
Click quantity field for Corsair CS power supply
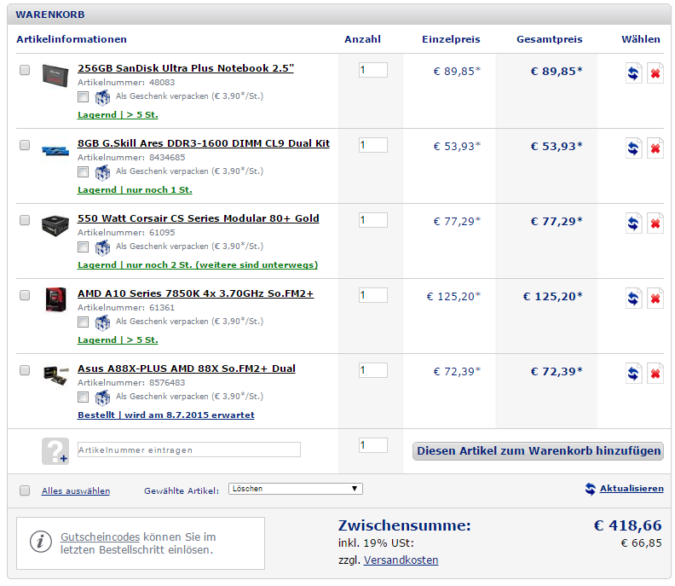(x=372, y=220)
